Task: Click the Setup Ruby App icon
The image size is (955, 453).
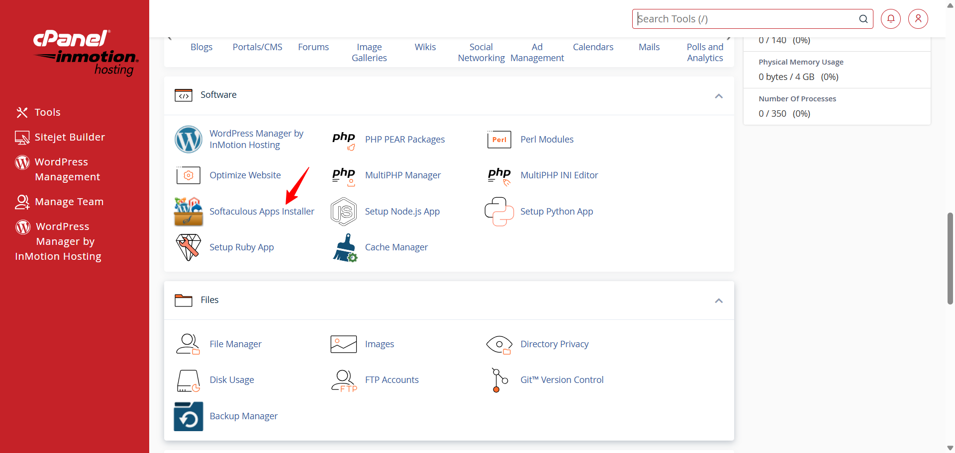Action: (189, 247)
